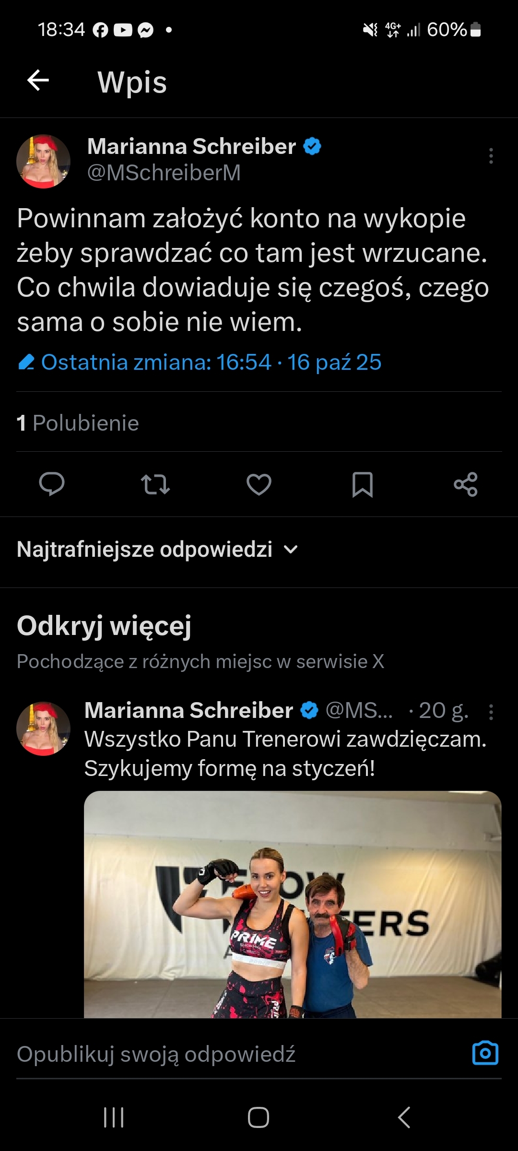Open the @MSchreiberM handle
Screen dimensions: 518x1151
(x=164, y=173)
